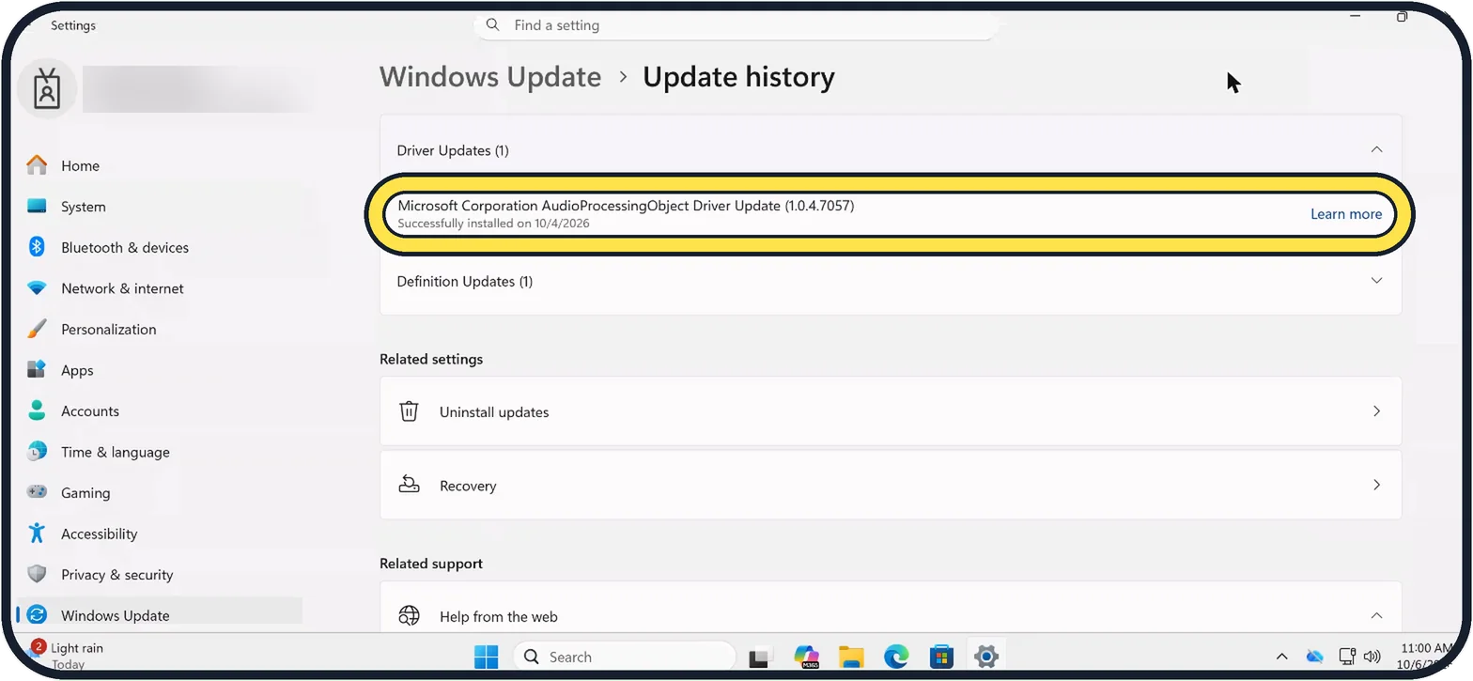Open Personalization settings

(x=160, y=330)
